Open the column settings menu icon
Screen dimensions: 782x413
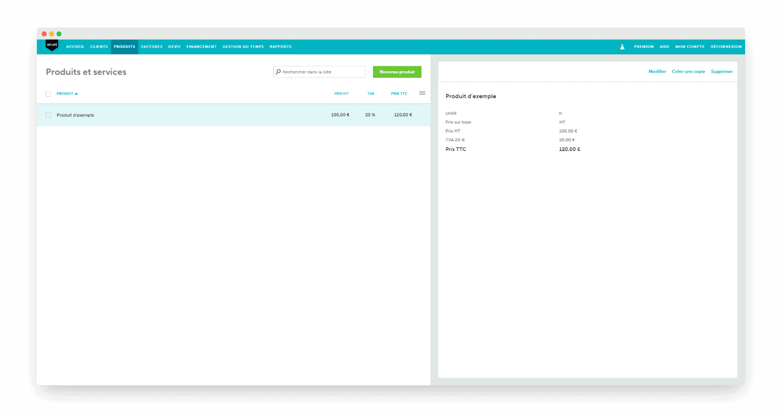[422, 93]
